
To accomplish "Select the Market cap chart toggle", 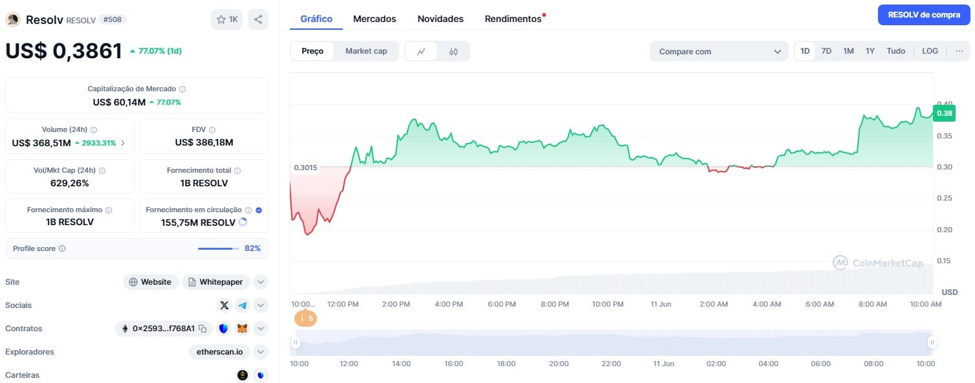I will (366, 51).
